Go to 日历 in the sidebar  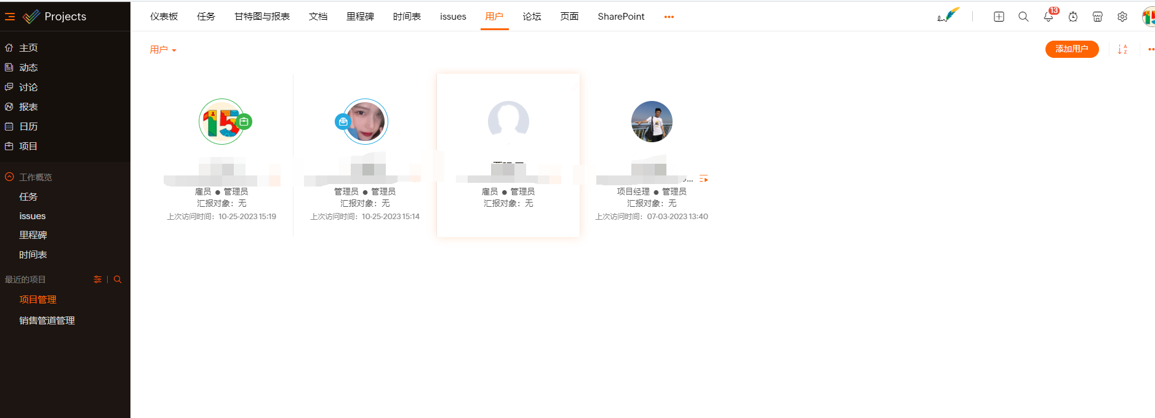(x=28, y=126)
